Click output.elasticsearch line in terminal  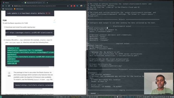click(x=97, y=28)
